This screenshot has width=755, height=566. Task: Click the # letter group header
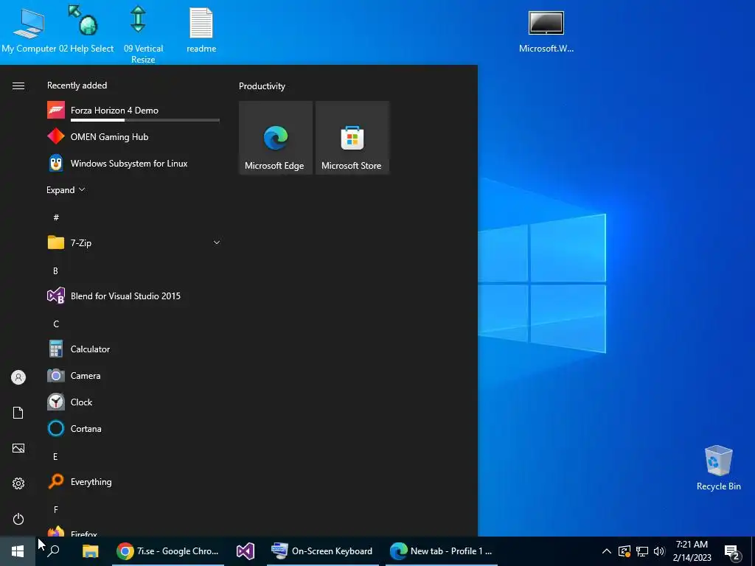56,217
